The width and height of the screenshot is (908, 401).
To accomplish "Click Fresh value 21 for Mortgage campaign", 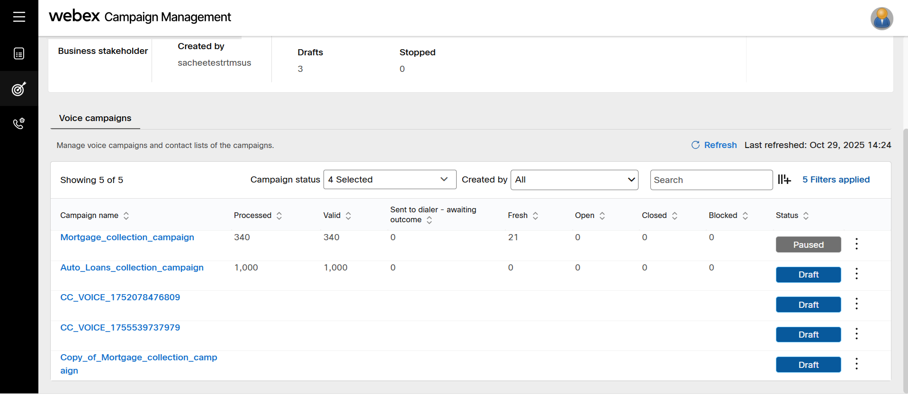I will [513, 237].
